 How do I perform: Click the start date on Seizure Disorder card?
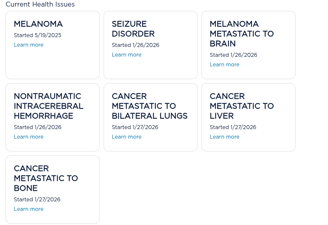point(135,45)
